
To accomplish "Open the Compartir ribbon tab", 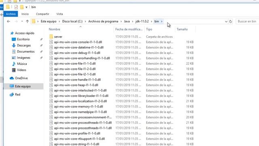I will tap(42, 14).
